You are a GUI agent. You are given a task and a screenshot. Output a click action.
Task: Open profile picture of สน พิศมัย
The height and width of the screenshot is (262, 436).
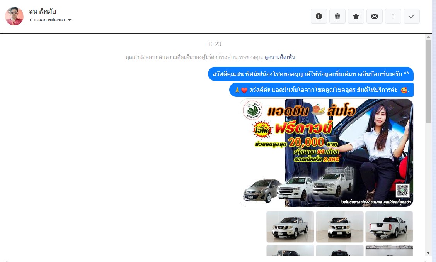14,16
